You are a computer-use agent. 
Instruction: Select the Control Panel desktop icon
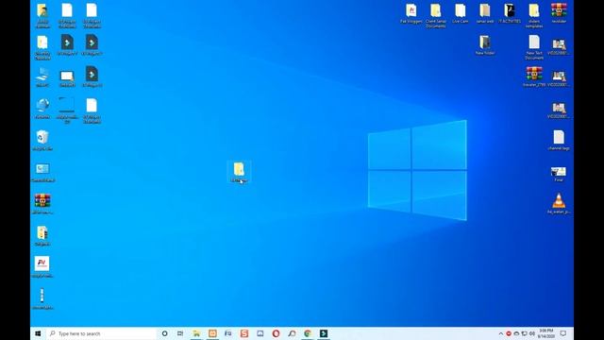click(42, 172)
